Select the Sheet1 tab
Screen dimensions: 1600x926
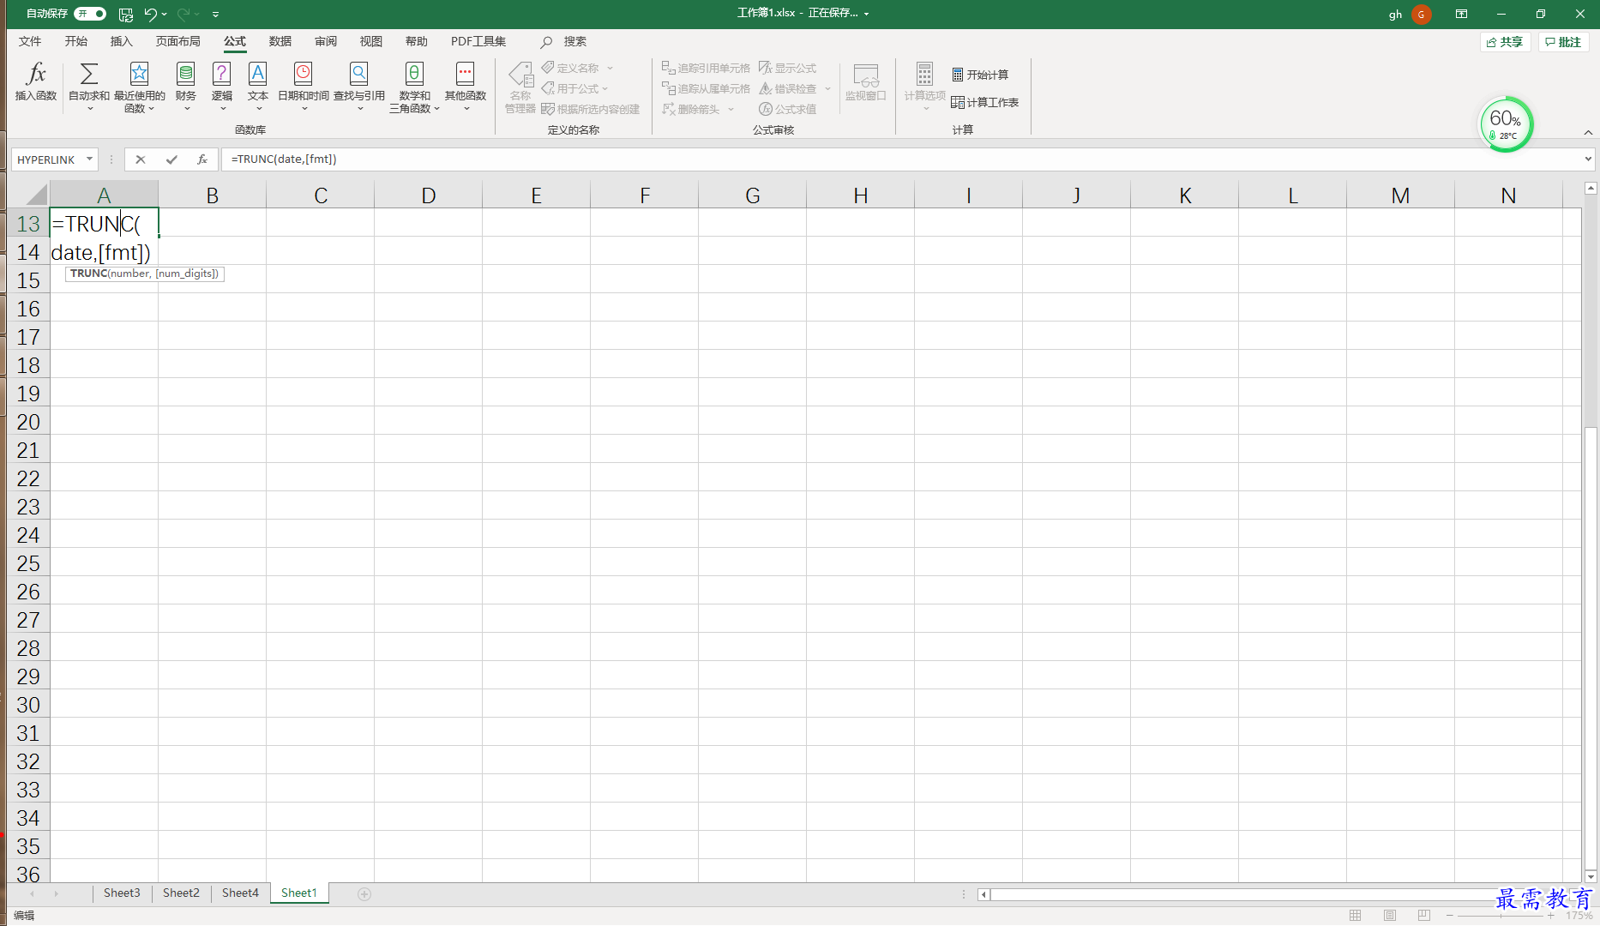coord(299,893)
